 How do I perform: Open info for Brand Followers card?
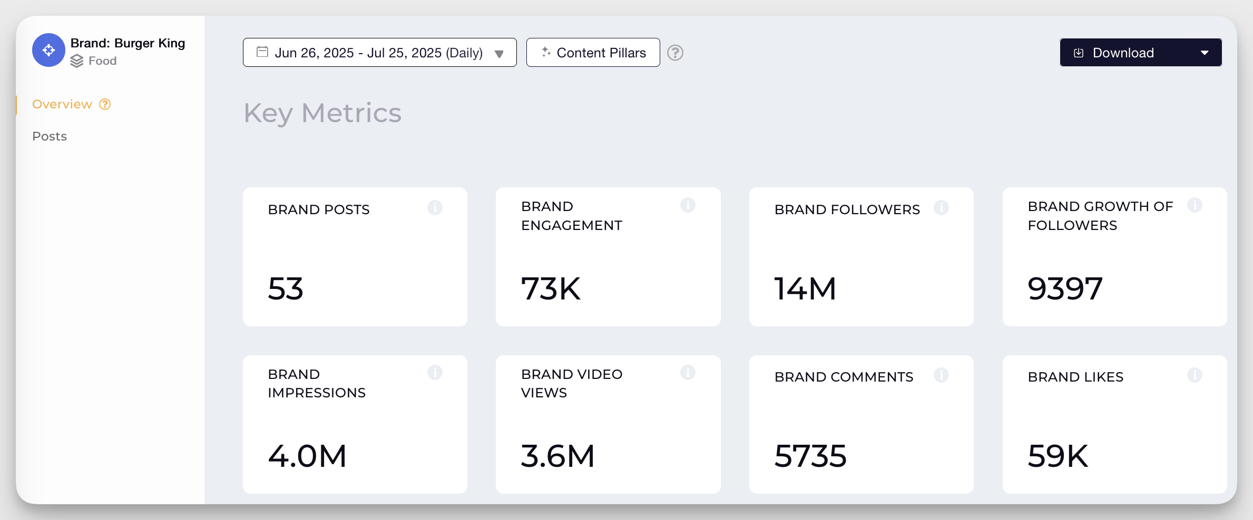pos(942,207)
